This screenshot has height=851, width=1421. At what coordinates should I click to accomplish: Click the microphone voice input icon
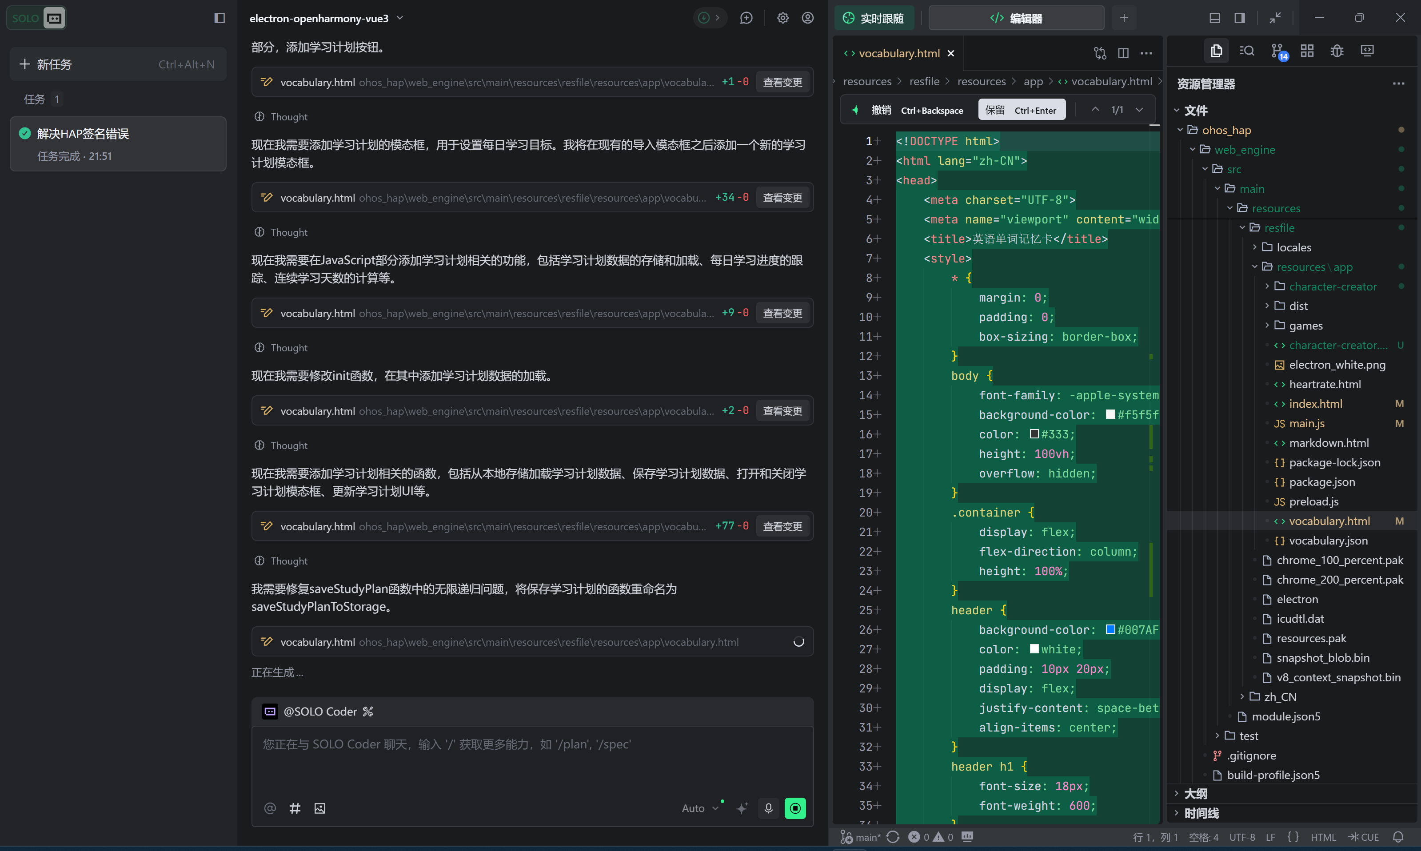pyautogui.click(x=768, y=808)
